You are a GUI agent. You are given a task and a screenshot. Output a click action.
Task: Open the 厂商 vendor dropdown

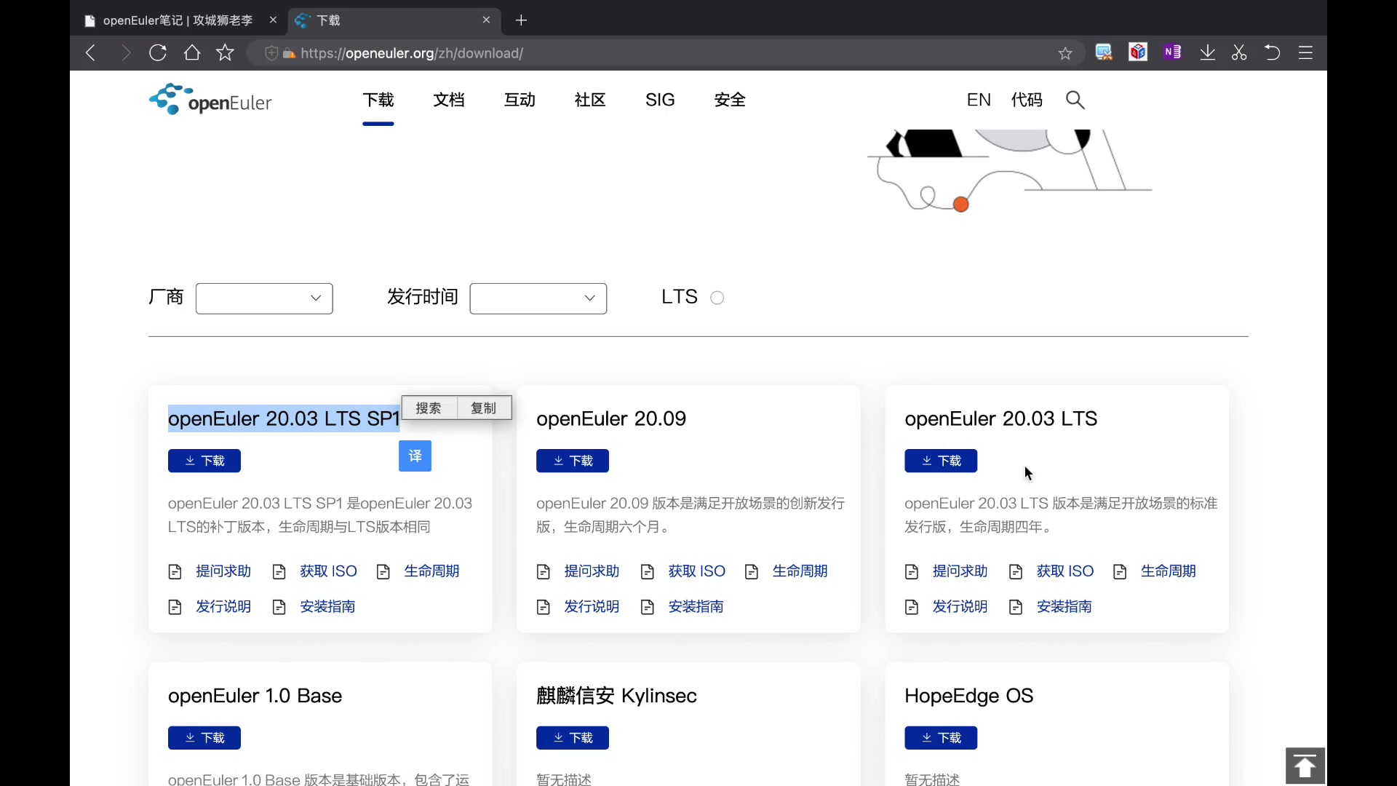pyautogui.click(x=263, y=298)
